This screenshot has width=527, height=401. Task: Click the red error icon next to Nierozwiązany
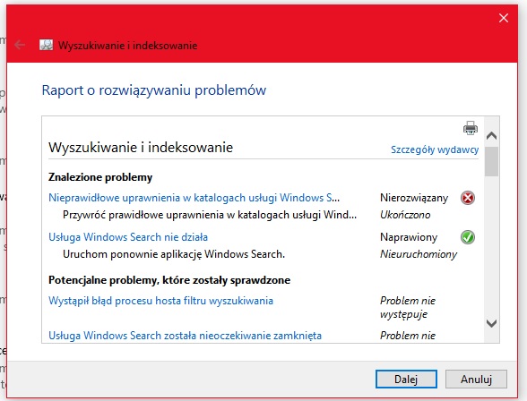click(x=468, y=198)
